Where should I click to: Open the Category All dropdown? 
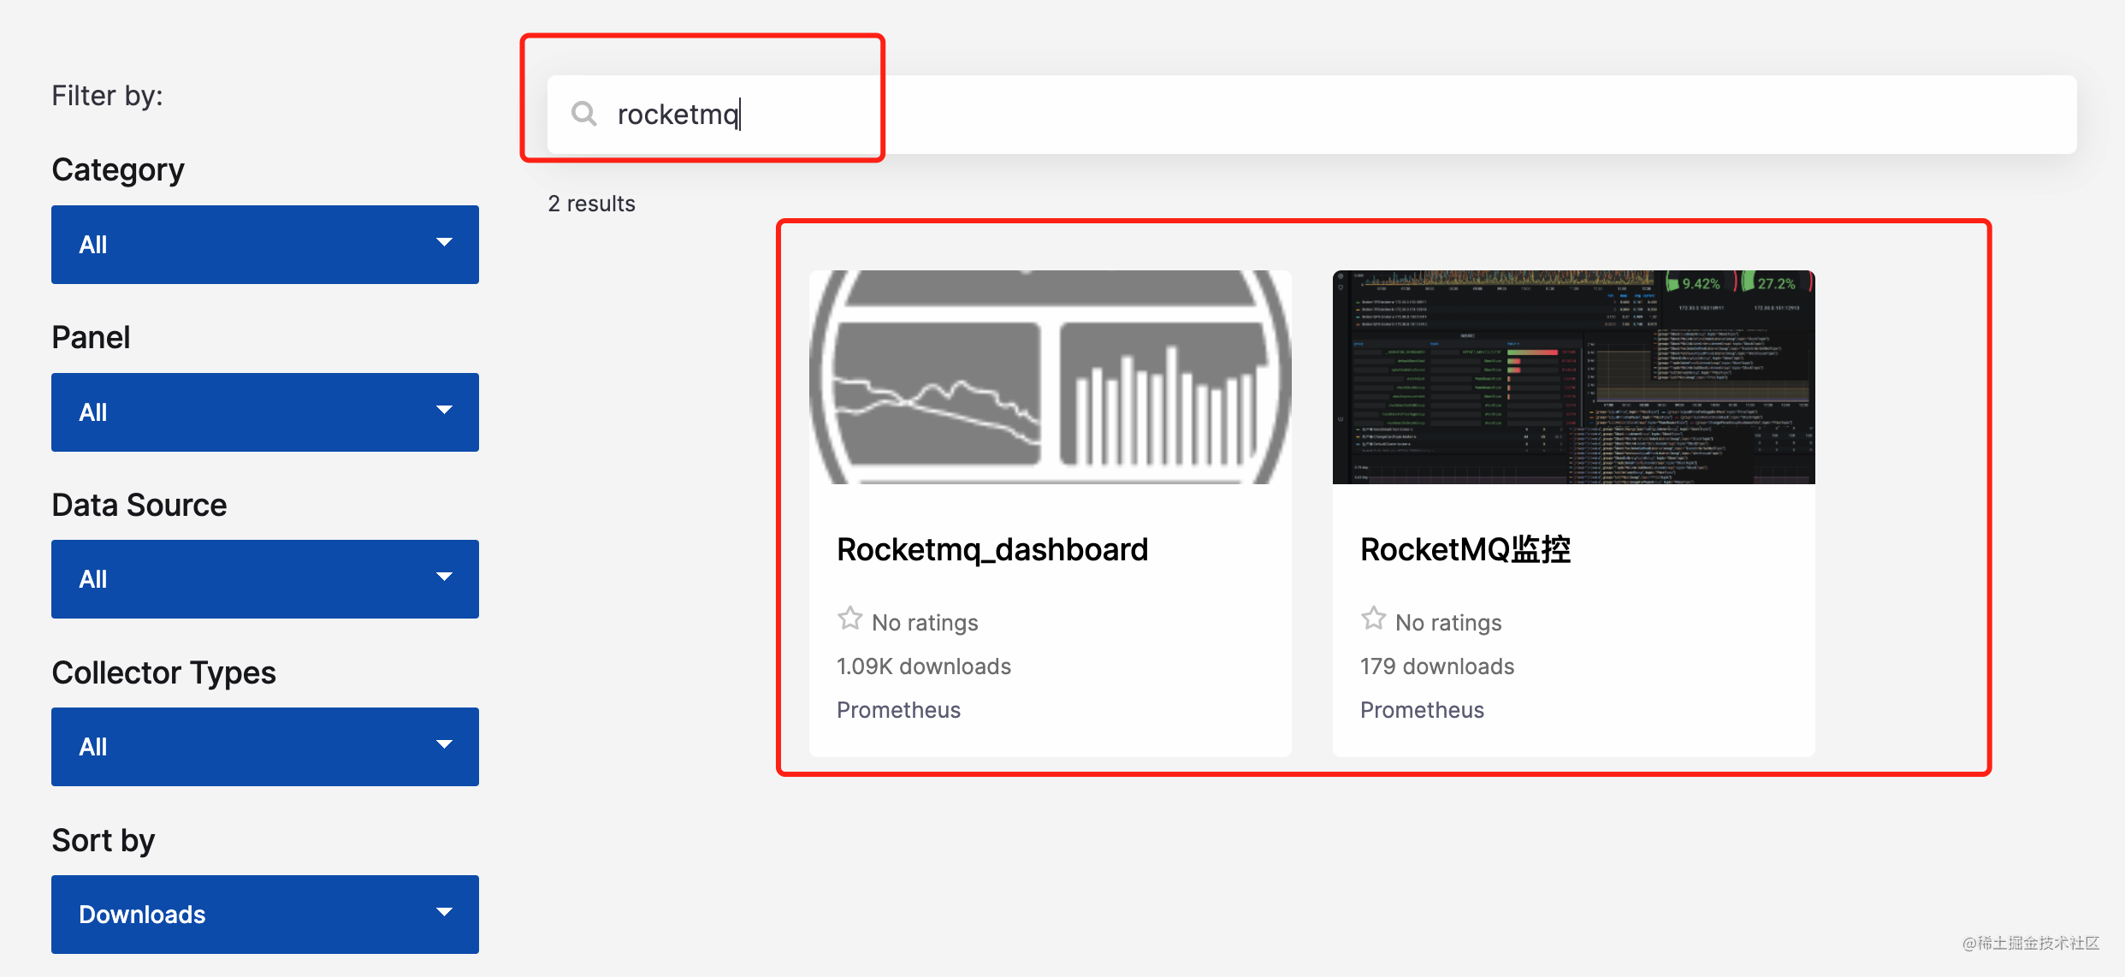(265, 245)
